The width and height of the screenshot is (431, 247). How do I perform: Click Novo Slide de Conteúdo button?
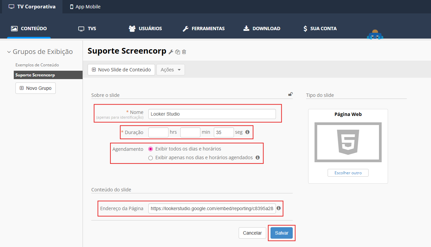[121, 70]
